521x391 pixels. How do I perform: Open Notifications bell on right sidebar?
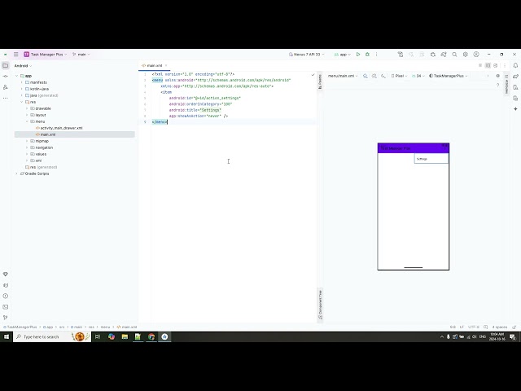515,65
